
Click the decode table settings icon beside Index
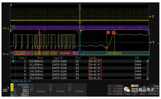(13, 58)
